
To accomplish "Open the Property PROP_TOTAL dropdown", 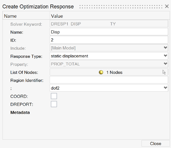I will pos(165,64).
